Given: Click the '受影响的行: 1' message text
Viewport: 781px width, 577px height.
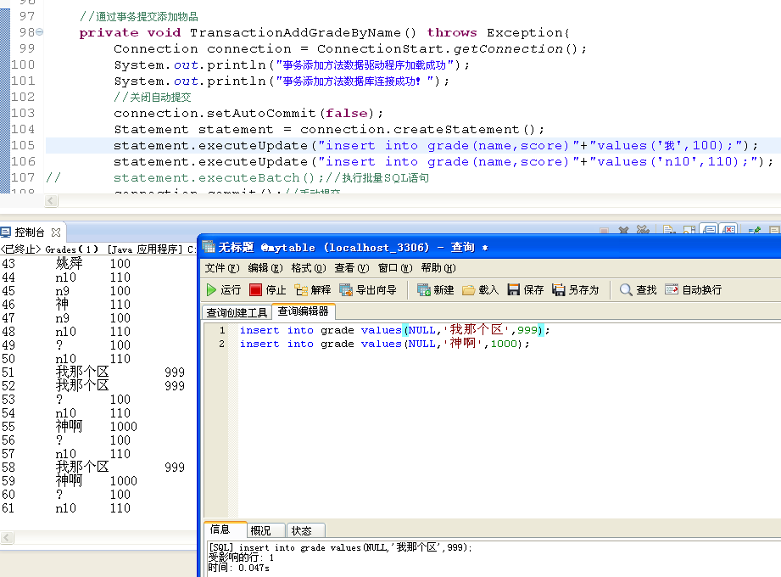Looking at the screenshot, I should pyautogui.click(x=241, y=557).
